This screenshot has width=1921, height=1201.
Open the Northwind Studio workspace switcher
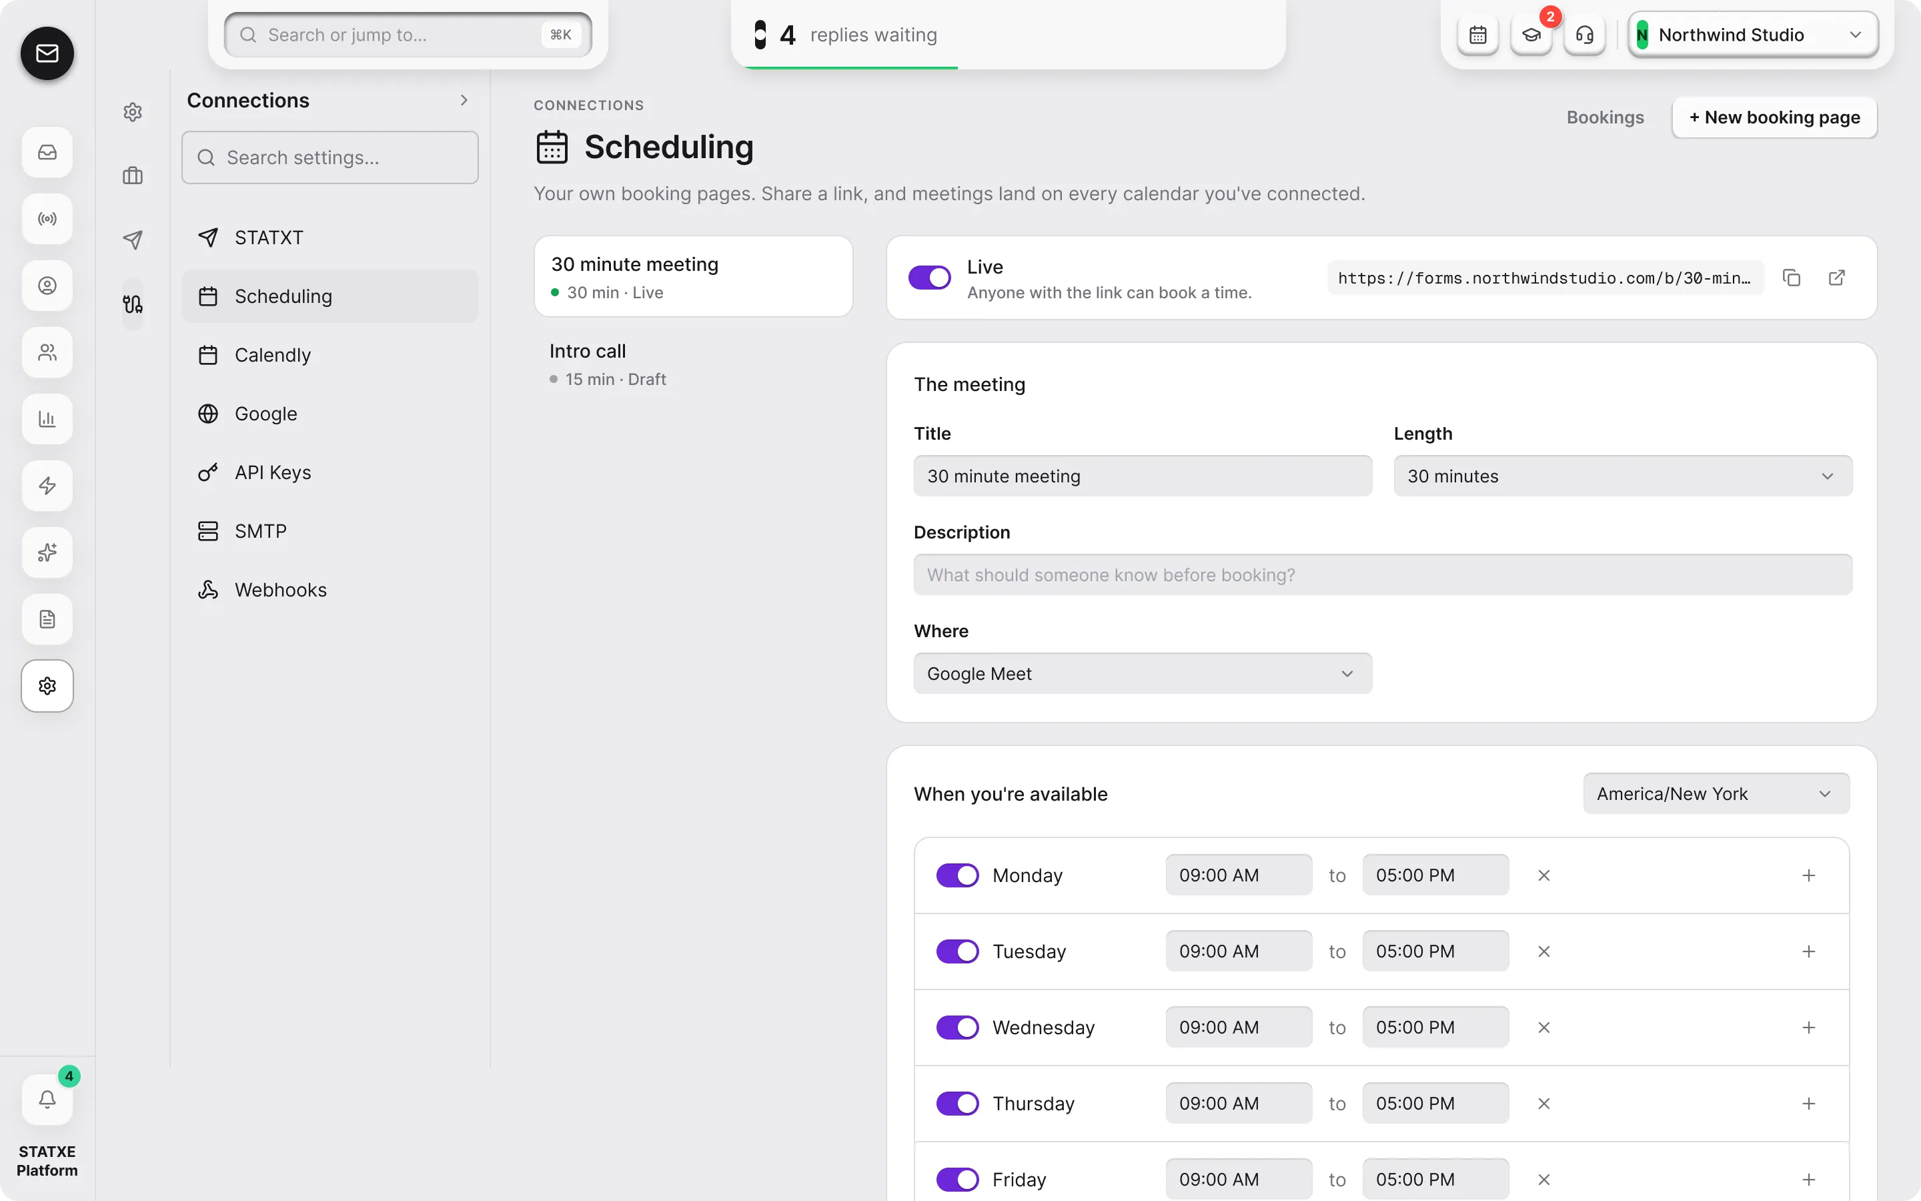tap(1753, 35)
